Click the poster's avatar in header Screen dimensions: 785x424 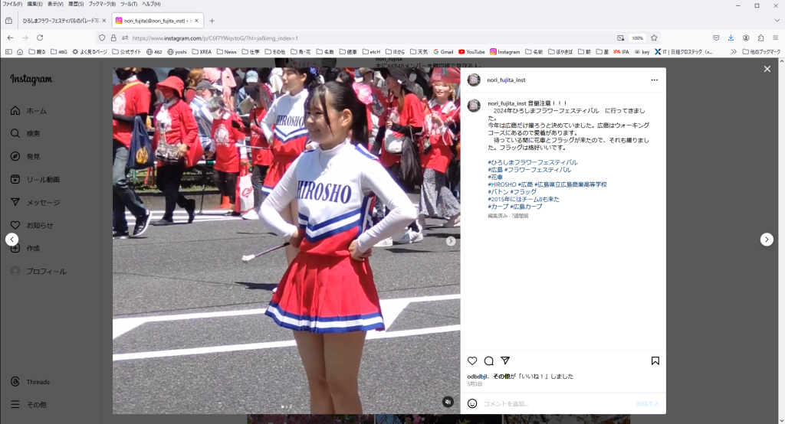click(474, 80)
